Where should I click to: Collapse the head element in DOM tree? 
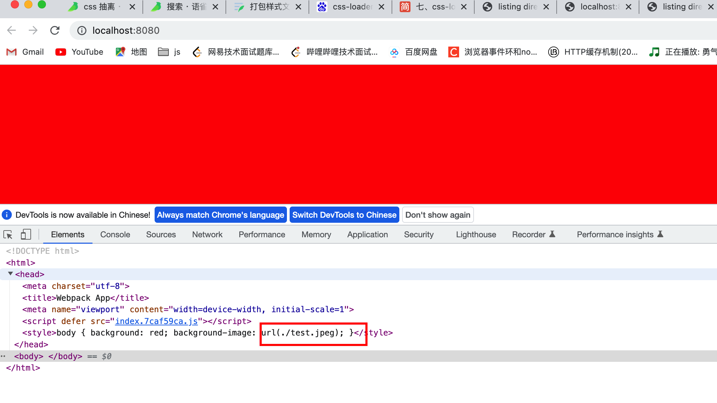tap(10, 274)
